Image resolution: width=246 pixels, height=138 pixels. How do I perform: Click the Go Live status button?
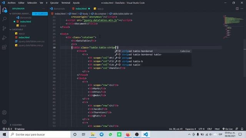(228, 129)
